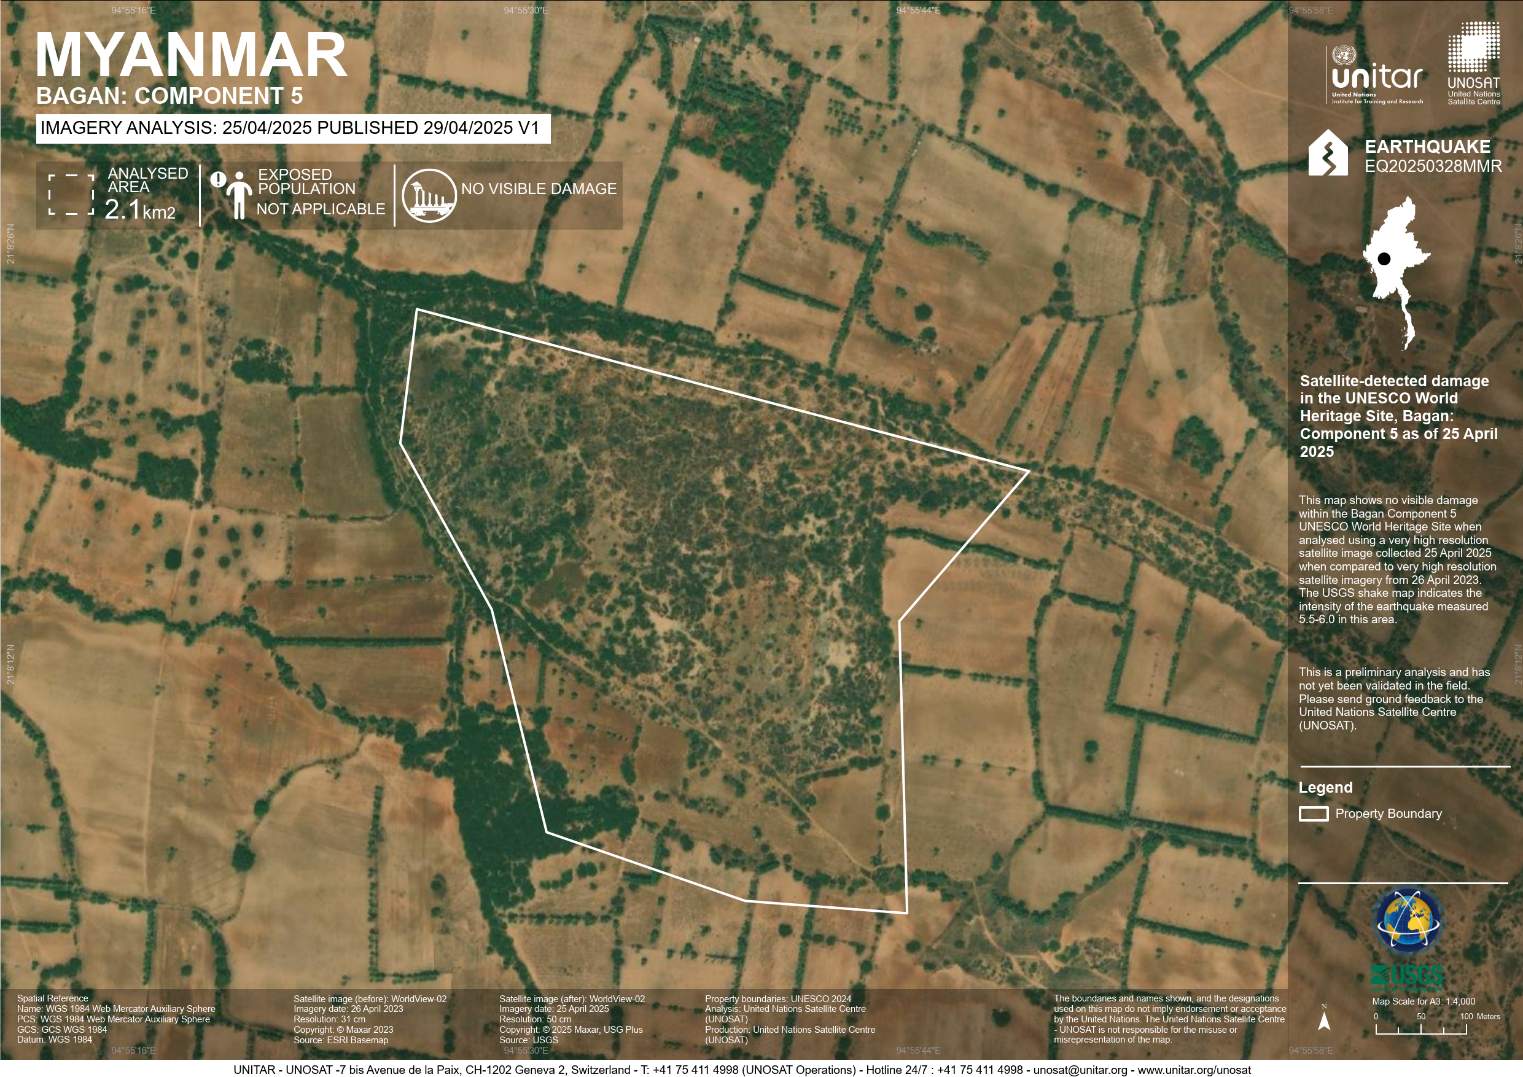This screenshot has width=1523, height=1077.
Task: Click the Legend heading
Action: tap(1325, 787)
